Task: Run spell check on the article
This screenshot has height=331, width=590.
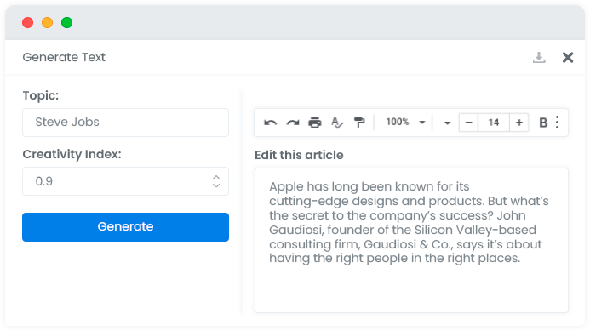Action: coord(337,123)
